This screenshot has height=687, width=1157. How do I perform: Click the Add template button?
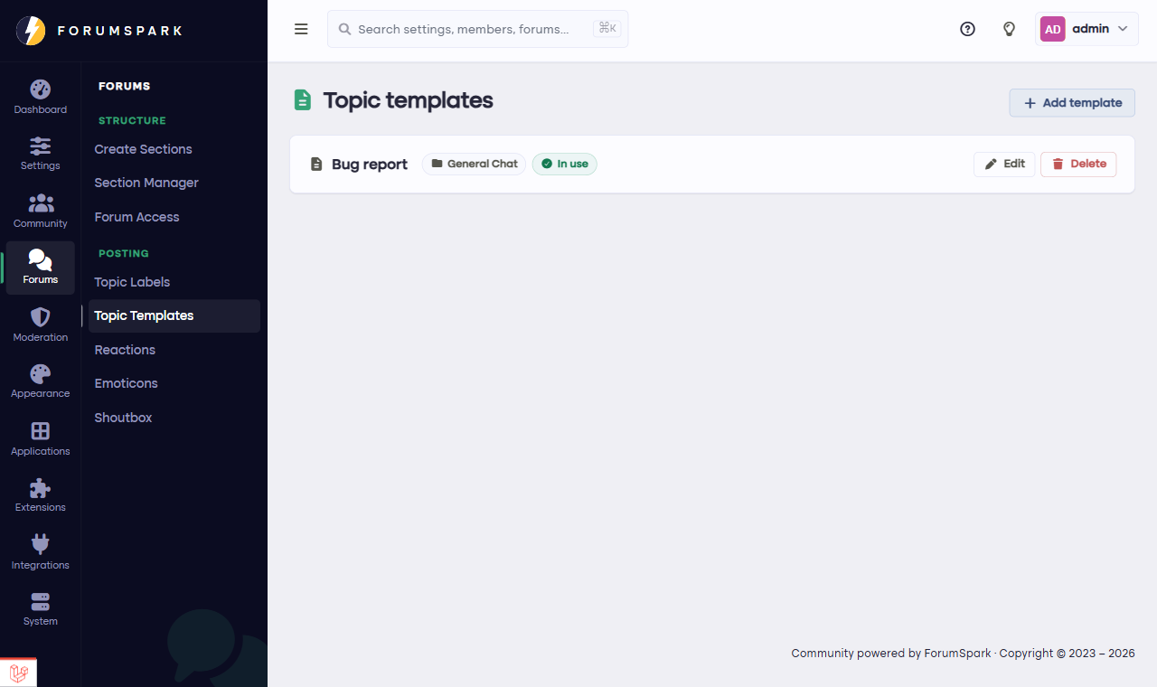[1072, 103]
